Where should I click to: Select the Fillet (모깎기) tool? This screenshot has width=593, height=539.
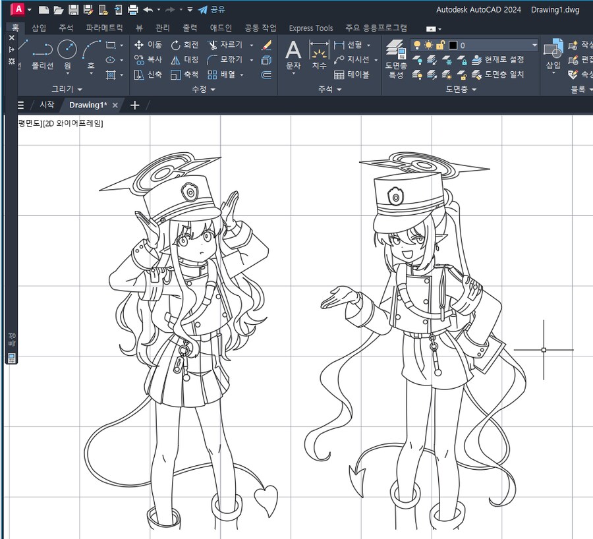(x=225, y=60)
